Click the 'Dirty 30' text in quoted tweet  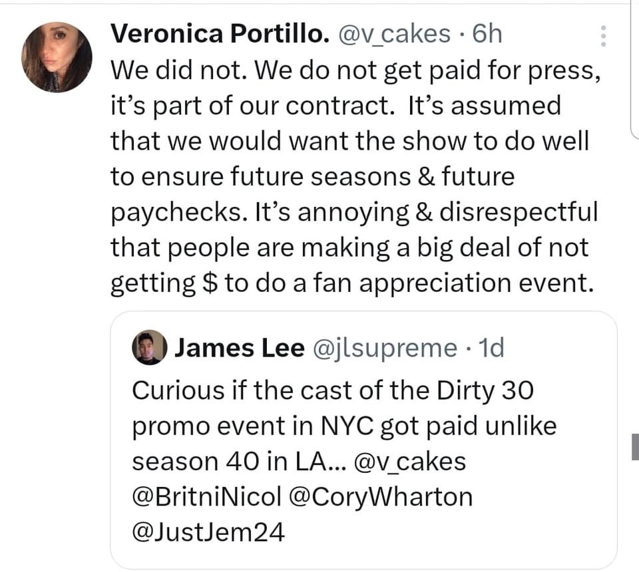tap(485, 391)
